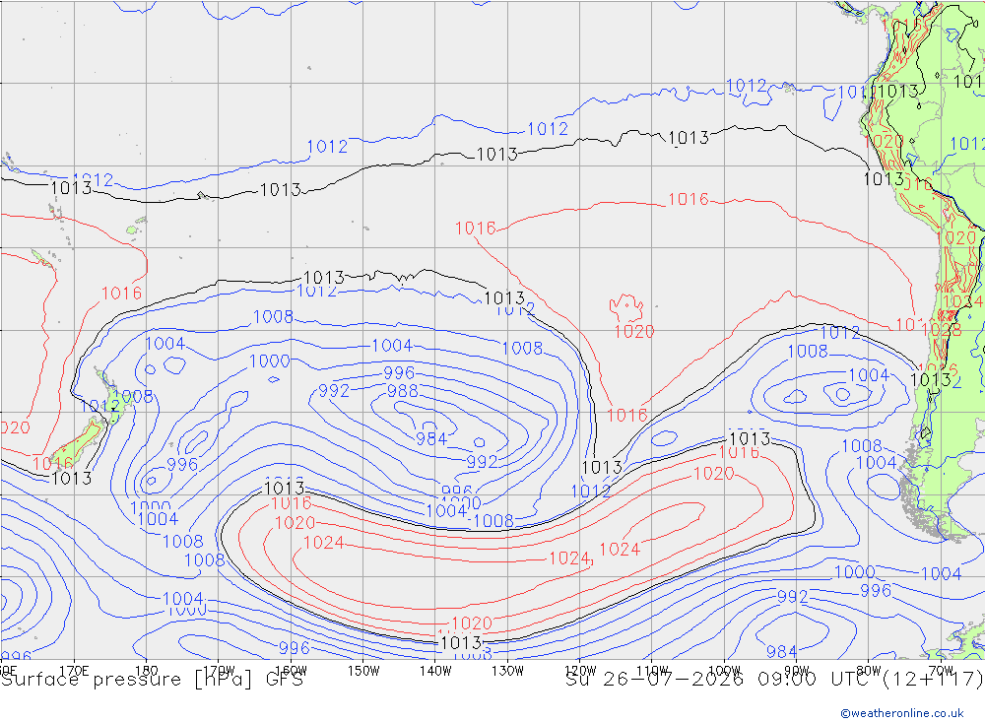This screenshot has width=985, height=722.
Task: Click the red 1028 label over Chile
Action: 941,329
